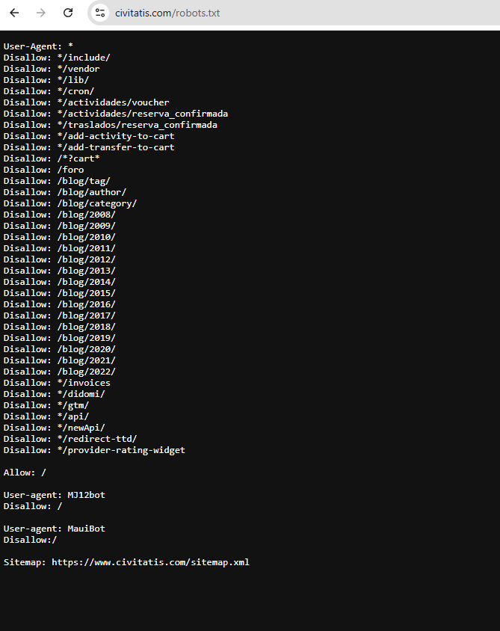Viewport: 500px width, 631px height.
Task: Click the "*/add-activity-to-cart" disallow line
Action: click(89, 136)
